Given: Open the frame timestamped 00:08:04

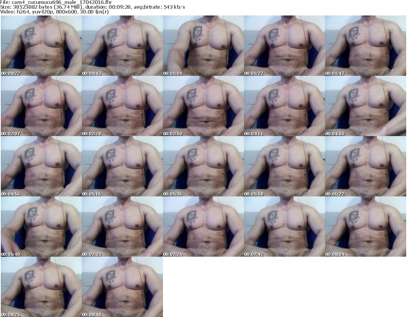Looking at the screenshot, I should pos(366,227).
